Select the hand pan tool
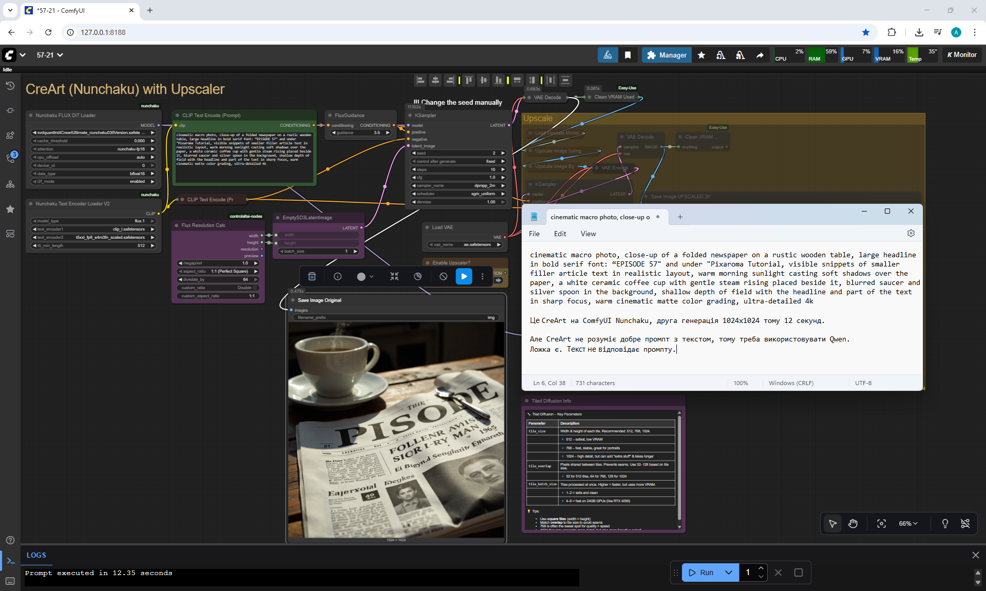This screenshot has width=986, height=591. pos(853,523)
